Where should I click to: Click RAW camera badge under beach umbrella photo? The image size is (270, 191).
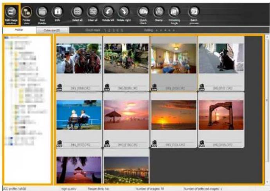[107, 144]
